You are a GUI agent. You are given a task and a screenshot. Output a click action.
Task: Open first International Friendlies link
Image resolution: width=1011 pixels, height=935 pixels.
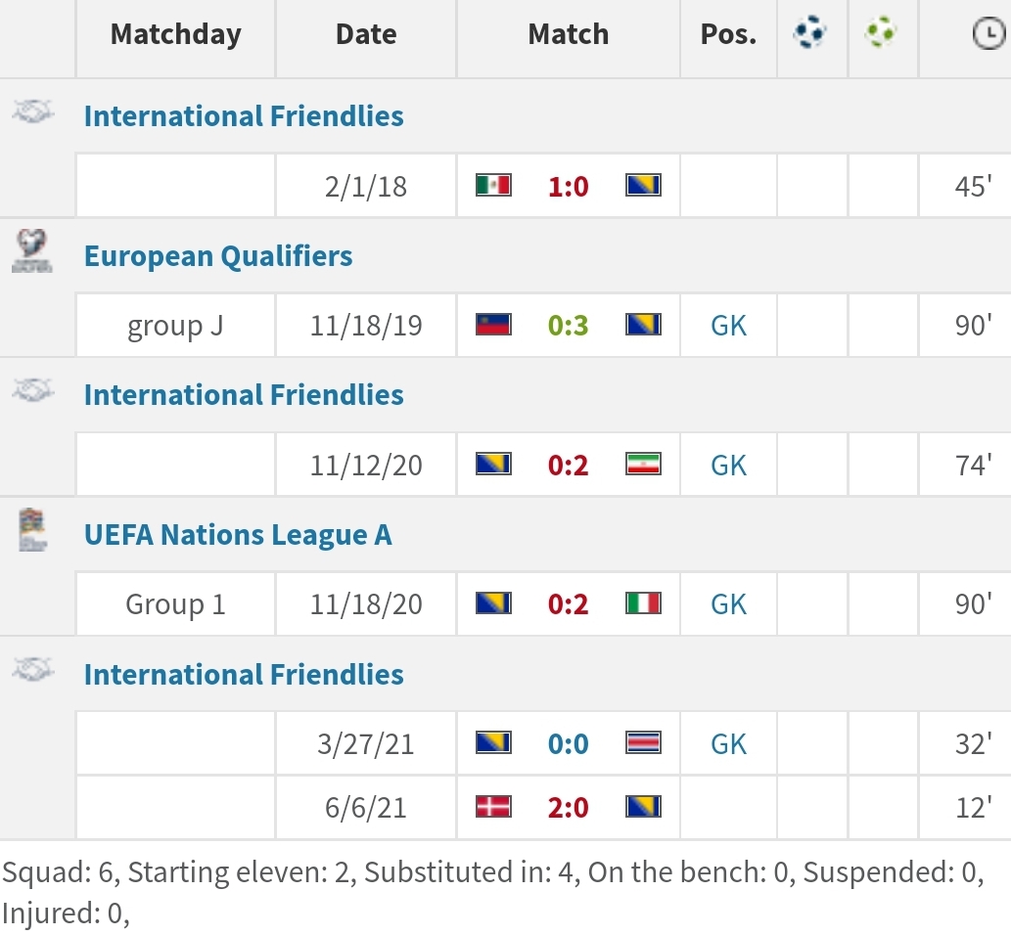[x=244, y=116]
